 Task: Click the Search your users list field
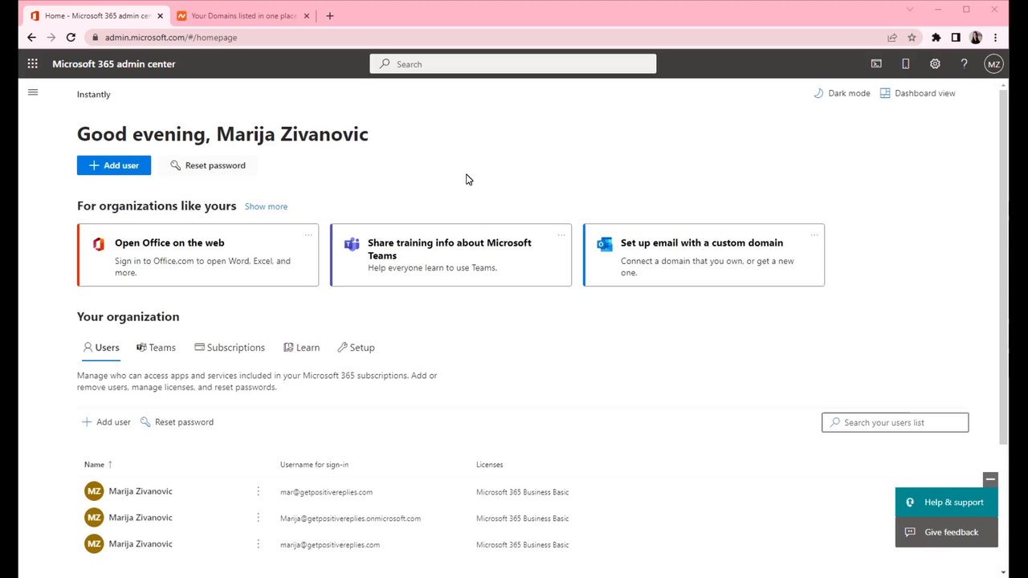tap(895, 422)
